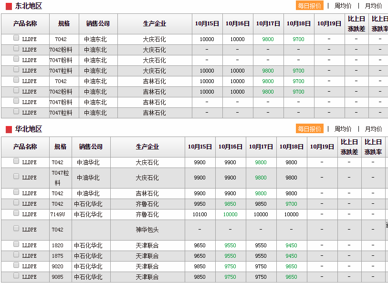Click 比上日涨跌率 header in 华北地区 table
388x284 pixels.
point(373,147)
